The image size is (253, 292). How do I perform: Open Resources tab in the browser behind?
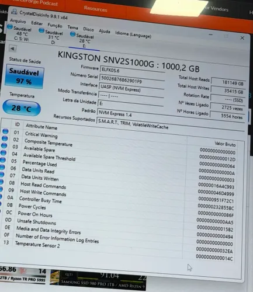coord(95,9)
